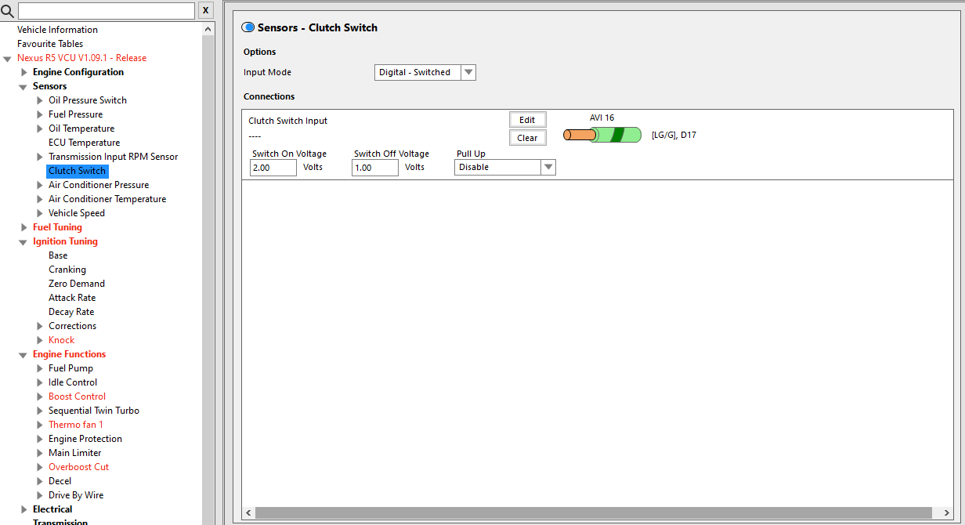Viewport: 965px width, 525px height.
Task: Collapse the Sensors tree node
Action: pos(23,86)
